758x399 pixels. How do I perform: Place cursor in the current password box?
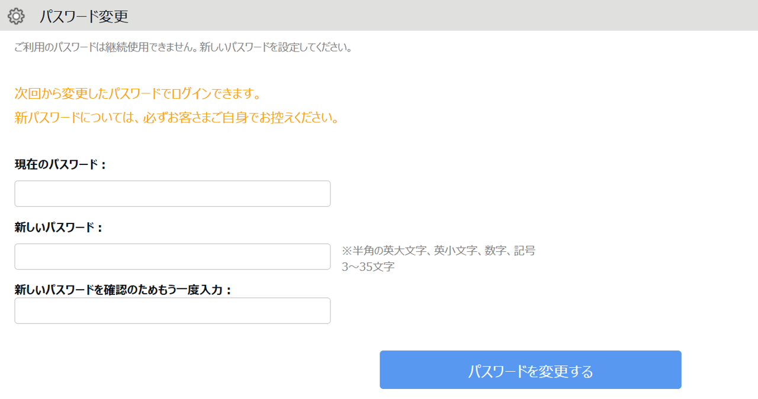click(x=172, y=194)
